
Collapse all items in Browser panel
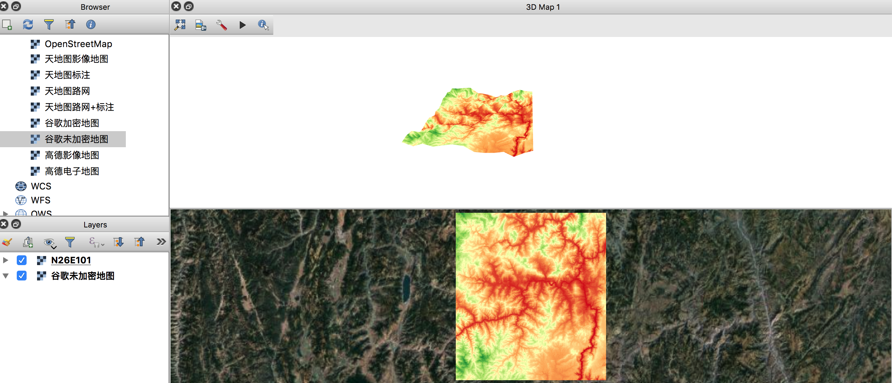(x=70, y=24)
